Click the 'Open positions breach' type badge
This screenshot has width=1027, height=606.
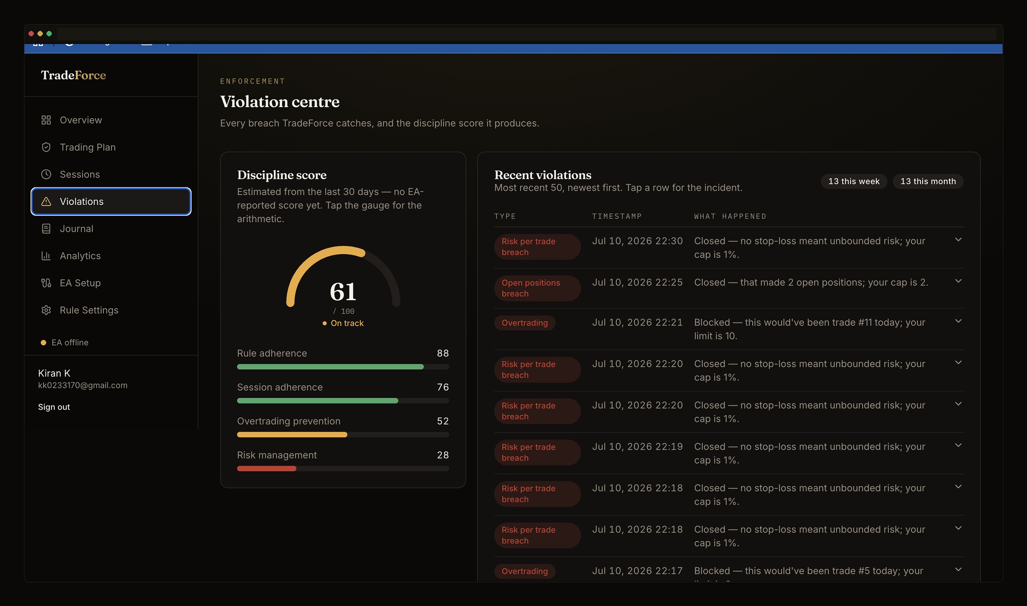coord(537,288)
